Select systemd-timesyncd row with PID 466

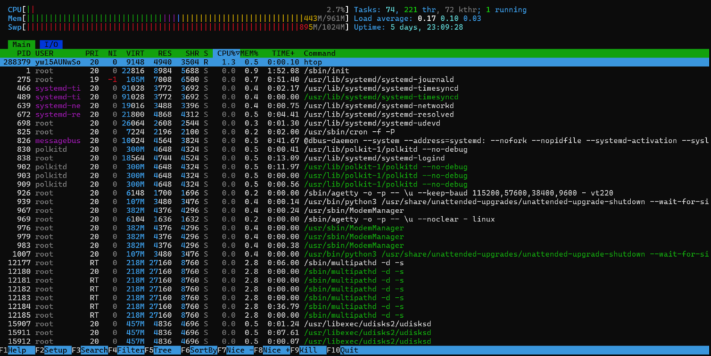pos(355,88)
